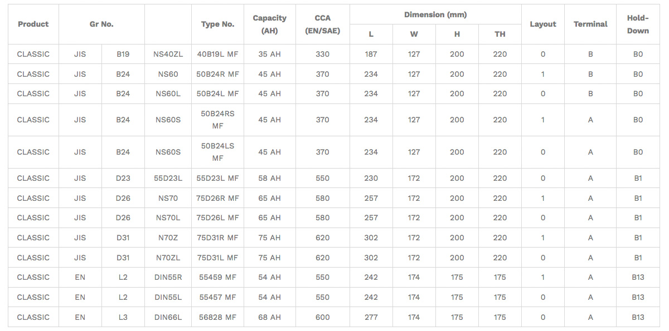The image size is (669, 331).
Task: Click the 55D23L MF type cell
Action: (x=217, y=178)
